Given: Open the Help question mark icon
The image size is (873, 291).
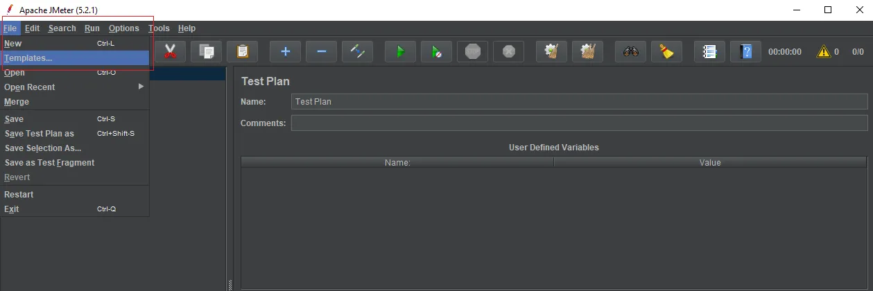Looking at the screenshot, I should [x=745, y=51].
